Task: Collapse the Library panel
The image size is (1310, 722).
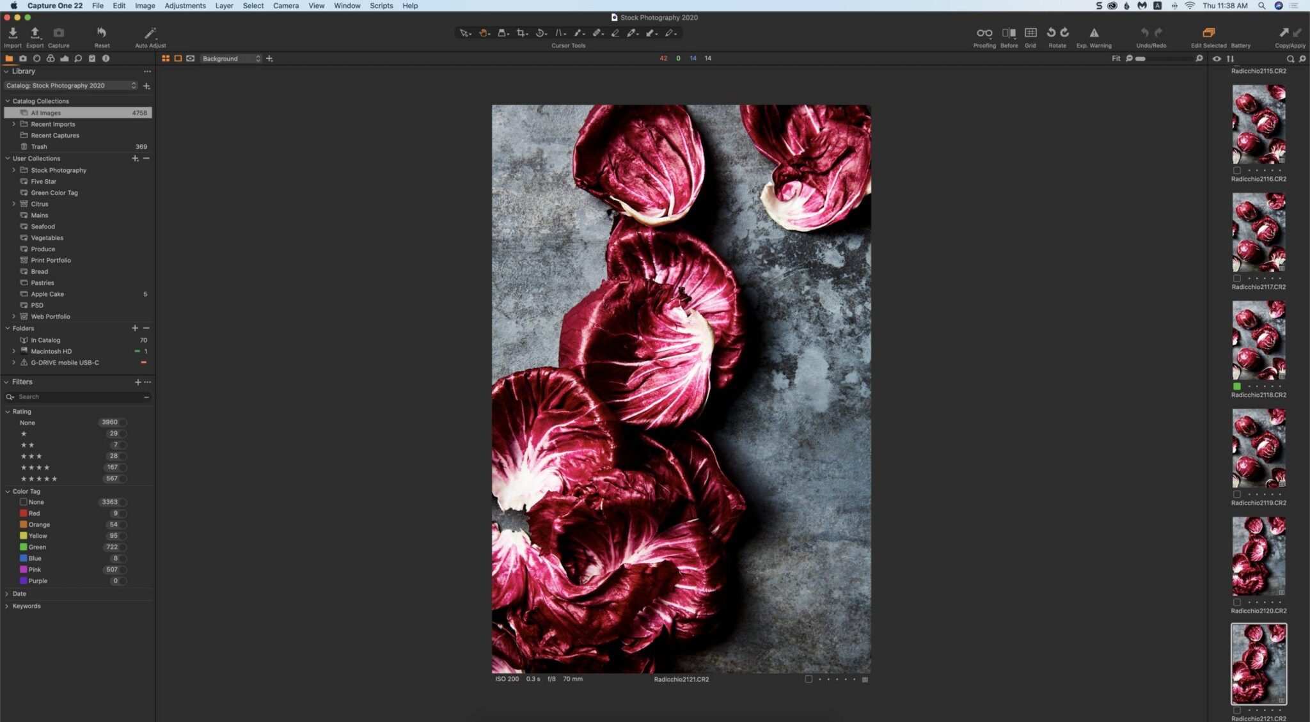Action: 6,72
